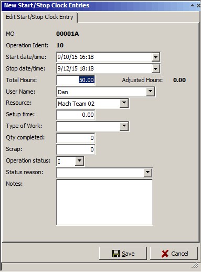Expand the Operation status dropdown

tap(79, 160)
